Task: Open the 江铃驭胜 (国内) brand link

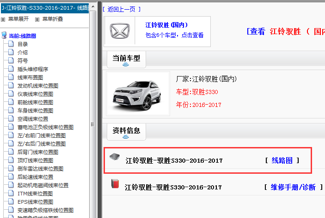Action: click(x=166, y=25)
